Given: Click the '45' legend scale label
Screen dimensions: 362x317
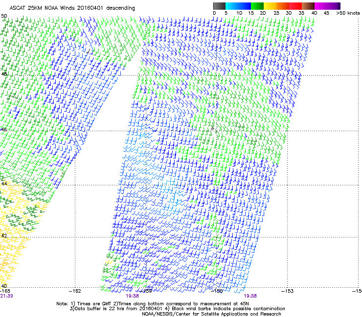Looking at the screenshot, I should 326,13.
